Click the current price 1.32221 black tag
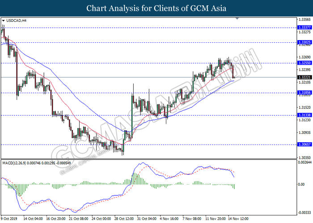313x223 pixels. tap(304, 77)
